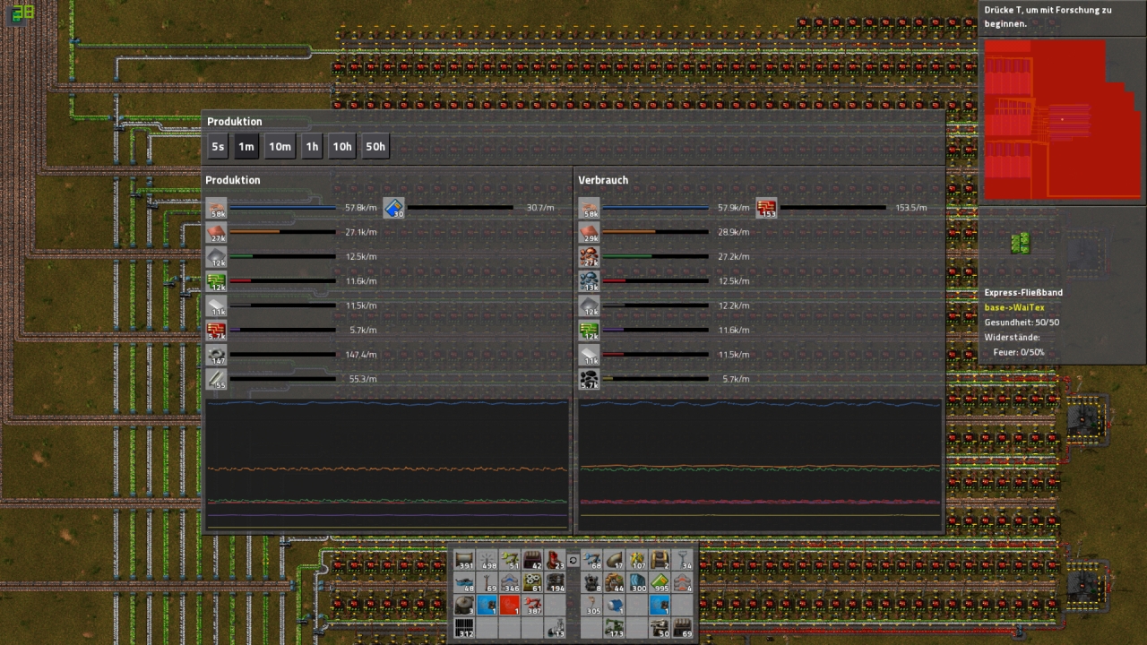The height and width of the screenshot is (645, 1147).
Task: Click copper ore icon in Verbrauch list
Action: click(x=589, y=256)
